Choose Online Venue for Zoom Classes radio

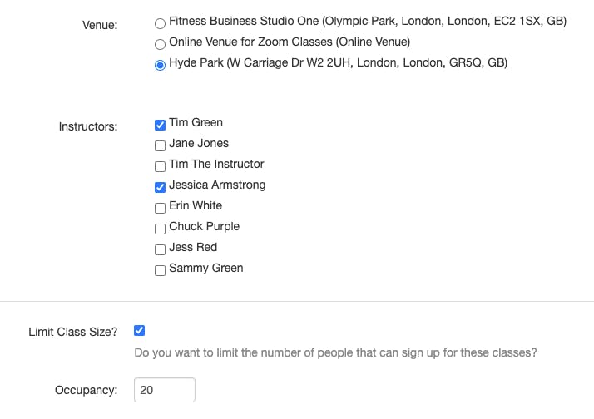click(160, 44)
